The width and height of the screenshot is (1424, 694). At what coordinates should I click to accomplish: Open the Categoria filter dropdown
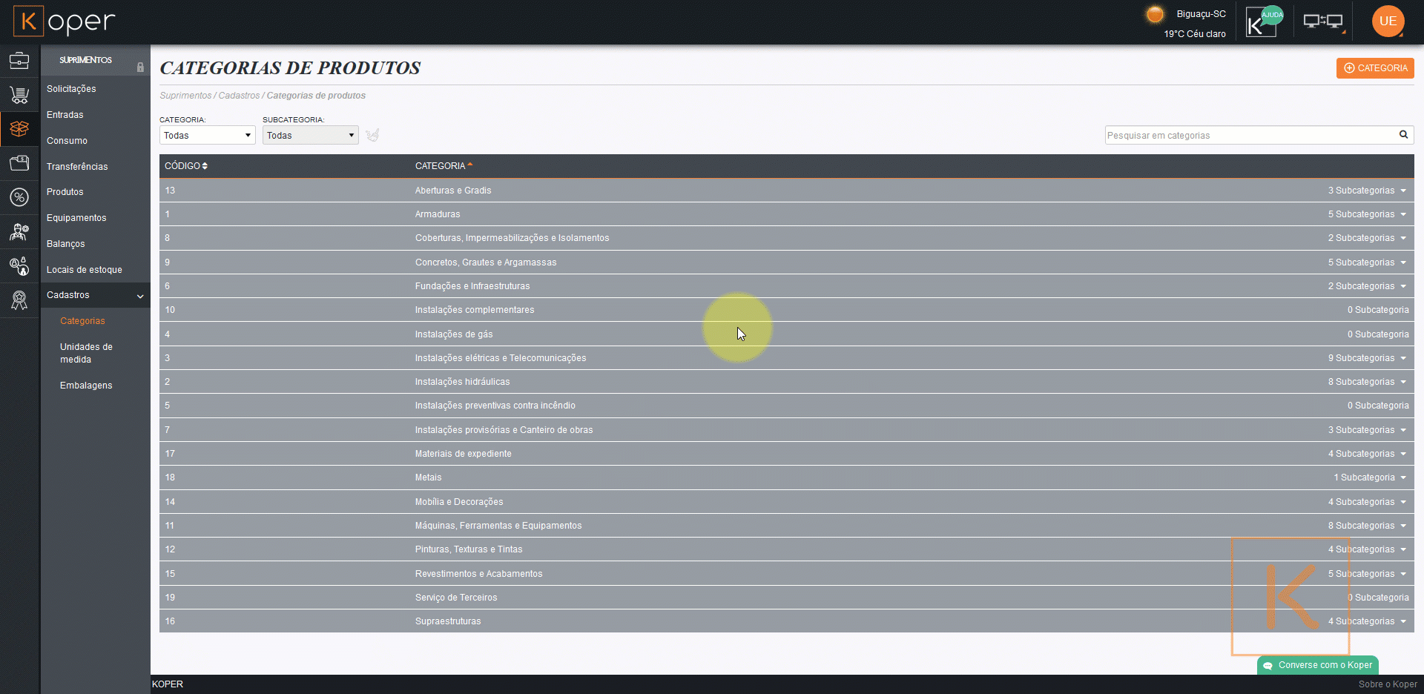click(207, 135)
